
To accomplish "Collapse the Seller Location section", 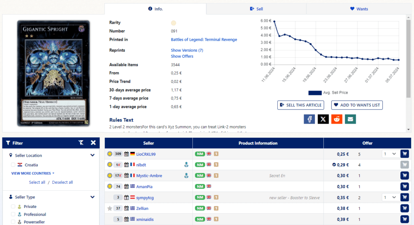I will click(93, 156).
